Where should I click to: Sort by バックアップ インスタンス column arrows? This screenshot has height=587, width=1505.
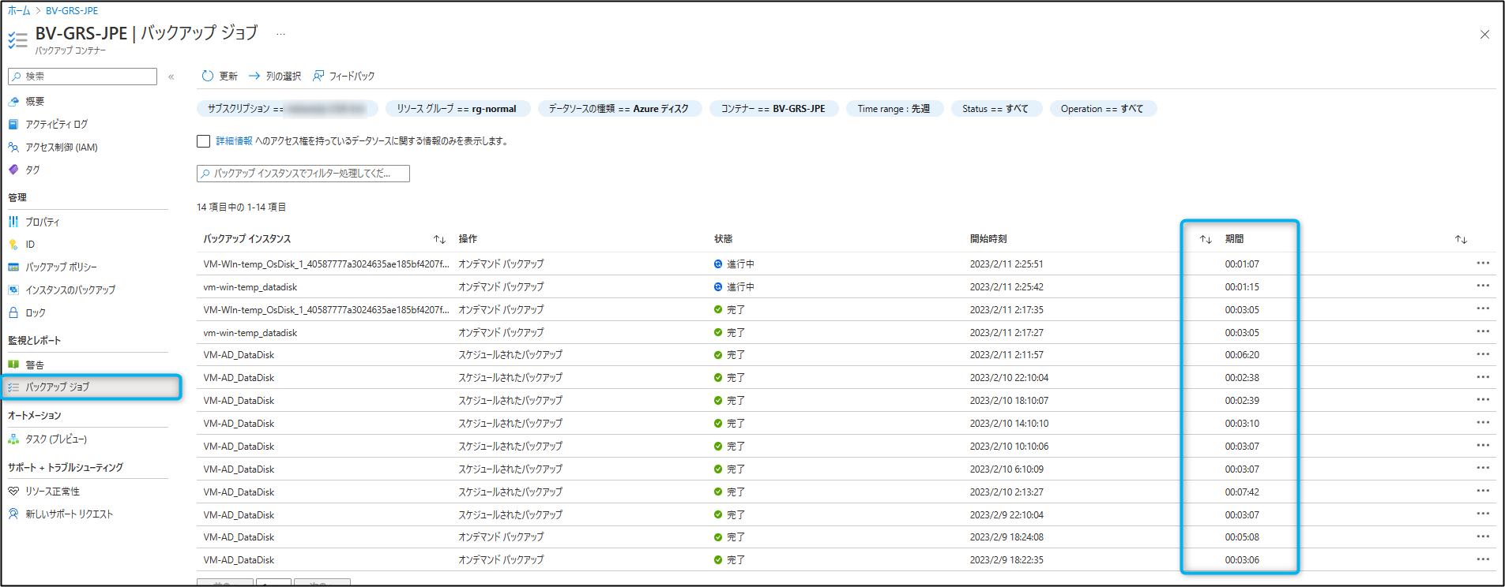coord(439,239)
